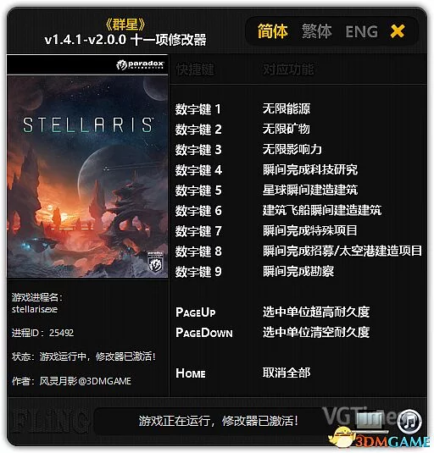The height and width of the screenshot is (453, 434).
Task: Toggle 无限能源 cheat option
Action: [287, 109]
